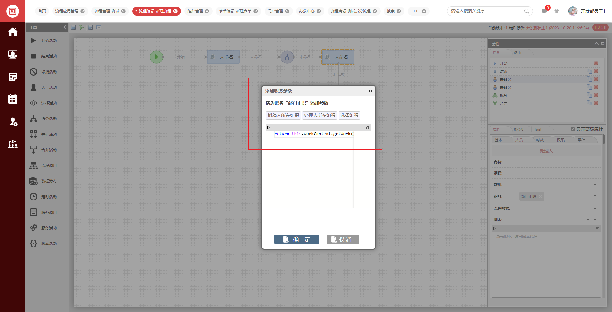Open the 权限 permissions tab
This screenshot has height=312, width=612.
point(561,140)
